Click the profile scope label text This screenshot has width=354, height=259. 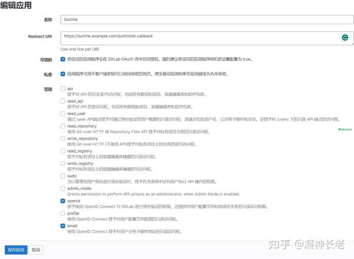[x=73, y=213]
